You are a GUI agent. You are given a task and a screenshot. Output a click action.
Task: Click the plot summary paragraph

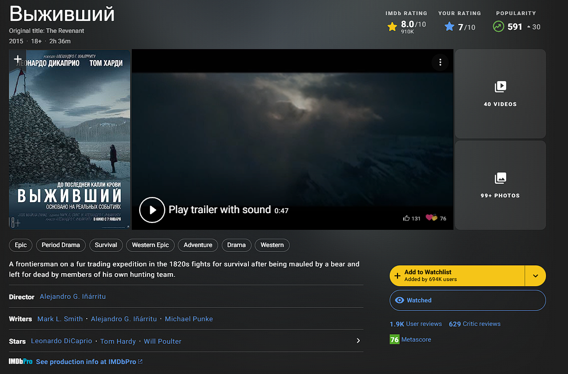coord(184,269)
